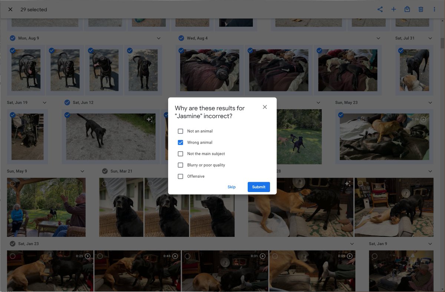Click the "Sat, Jul 31" date label
The width and height of the screenshot is (445, 292).
405,38
